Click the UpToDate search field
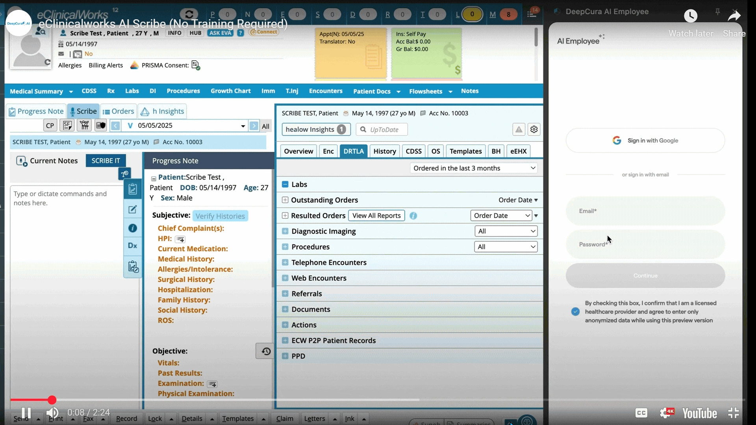 pyautogui.click(x=382, y=129)
